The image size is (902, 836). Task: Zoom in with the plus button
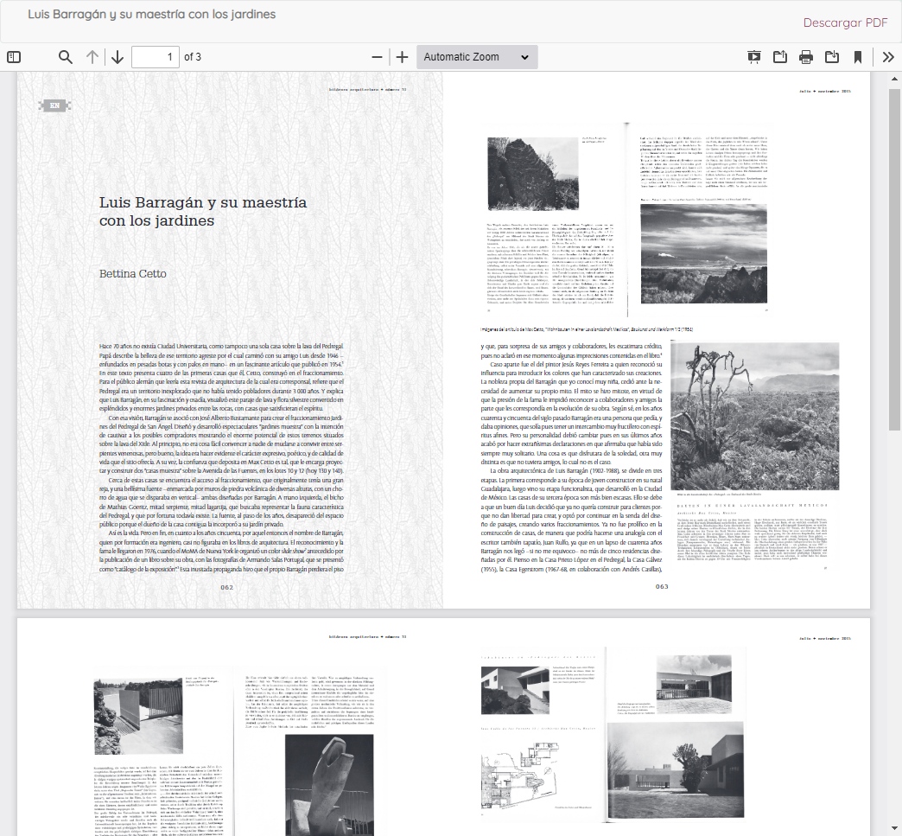tap(402, 57)
